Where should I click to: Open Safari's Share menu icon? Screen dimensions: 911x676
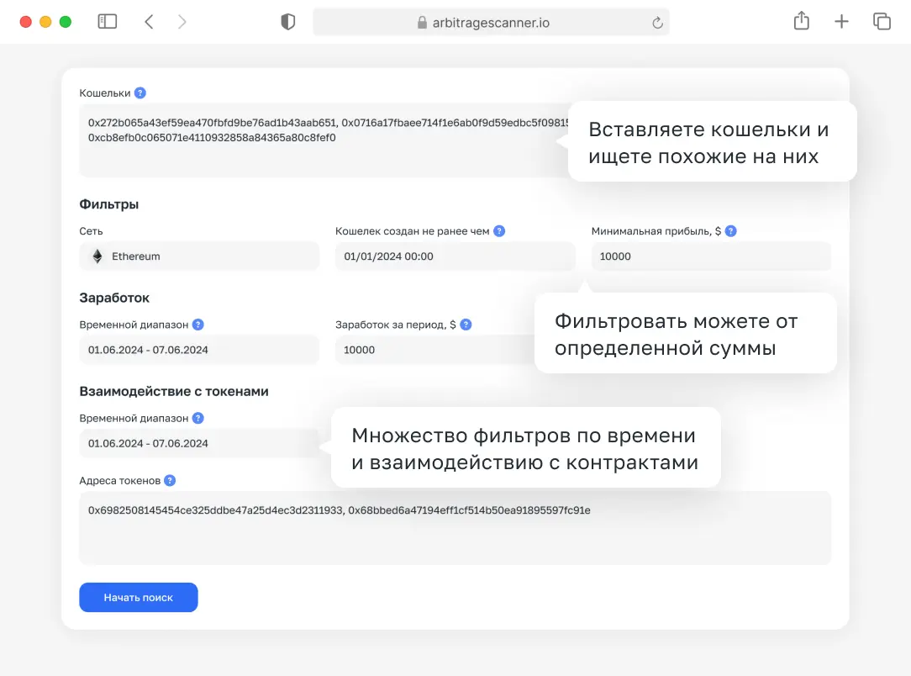pos(801,20)
